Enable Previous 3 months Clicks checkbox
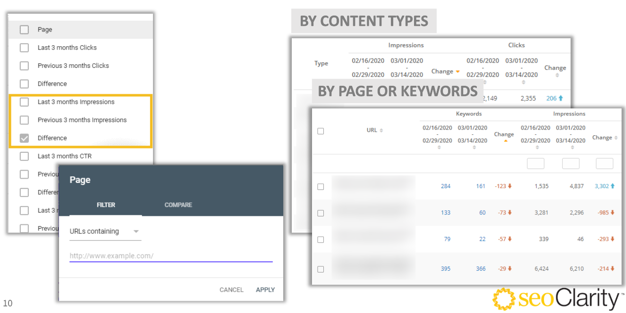The image size is (626, 313). [24, 66]
